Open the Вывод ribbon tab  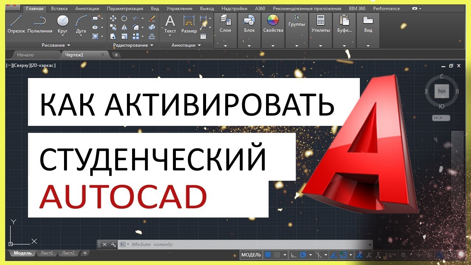tap(207, 8)
